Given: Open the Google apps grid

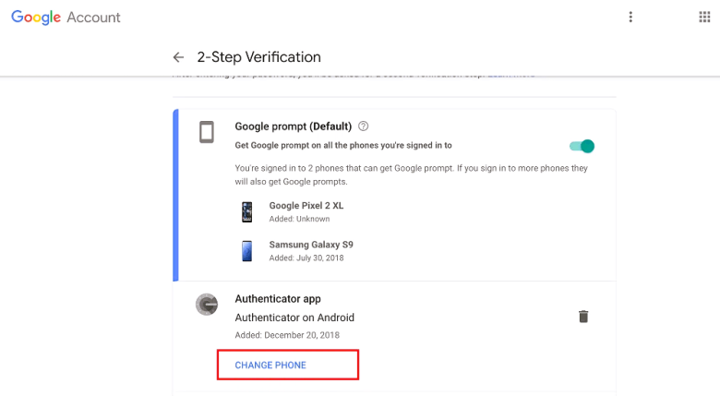Looking at the screenshot, I should click(x=704, y=18).
